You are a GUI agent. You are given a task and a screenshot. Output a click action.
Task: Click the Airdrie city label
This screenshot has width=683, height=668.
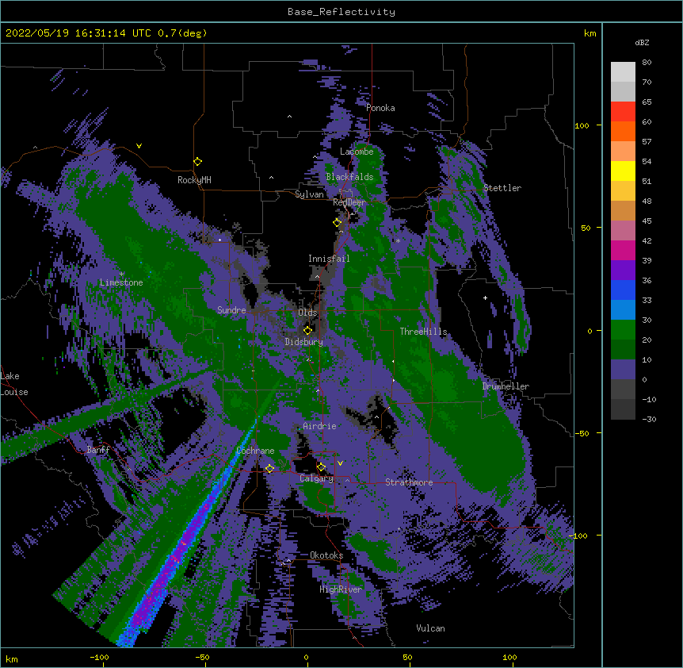point(319,426)
